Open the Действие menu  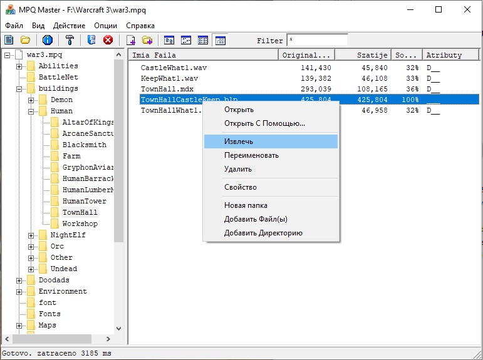(x=69, y=26)
